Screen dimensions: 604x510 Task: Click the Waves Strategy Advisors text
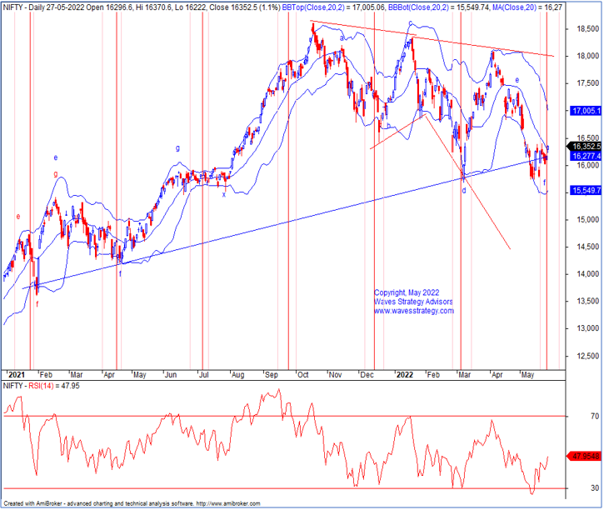[413, 302]
